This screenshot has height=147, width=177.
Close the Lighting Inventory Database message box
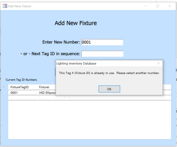coord(158,63)
